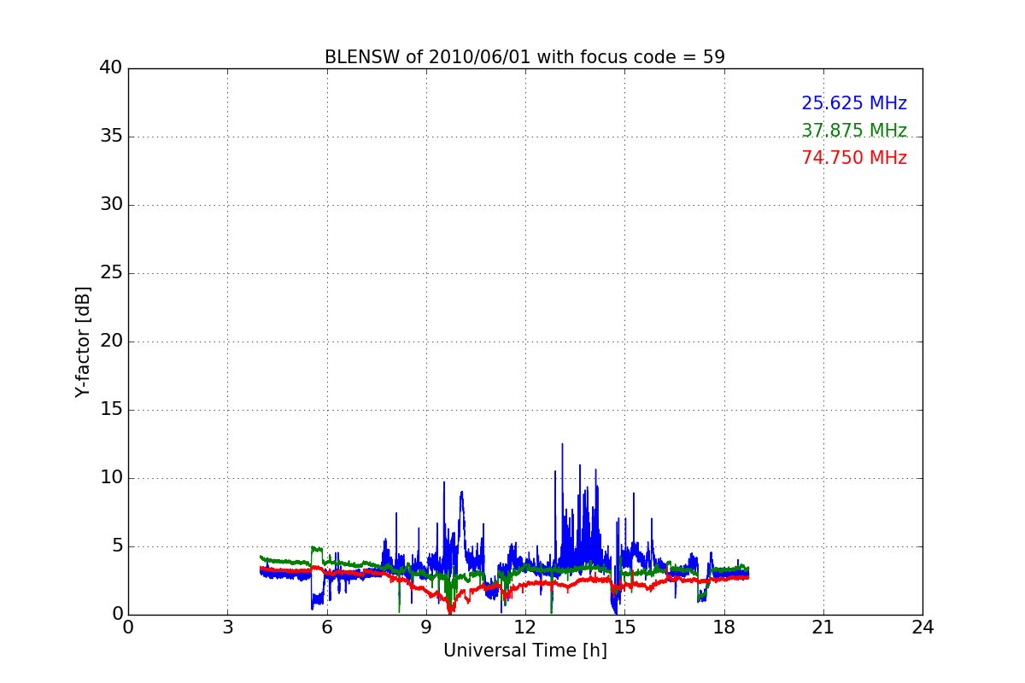Viewport: 1025px width, 683px height.
Task: Select the green 37.875 MHz legend label
Action: pos(854,131)
